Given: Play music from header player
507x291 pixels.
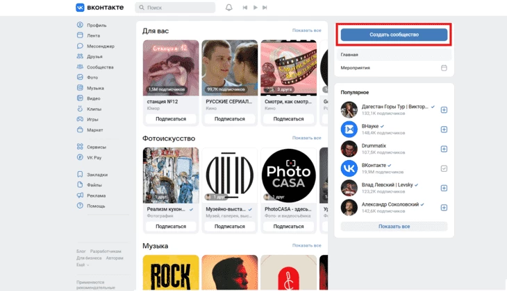Looking at the screenshot, I should click(255, 8).
